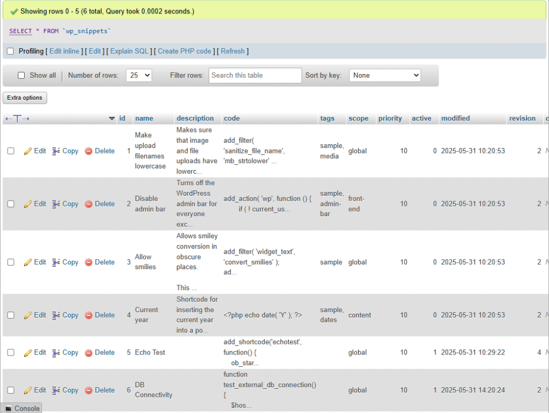Enable the Show all checkbox
This screenshot has width=549, height=413.
[x=20, y=75]
